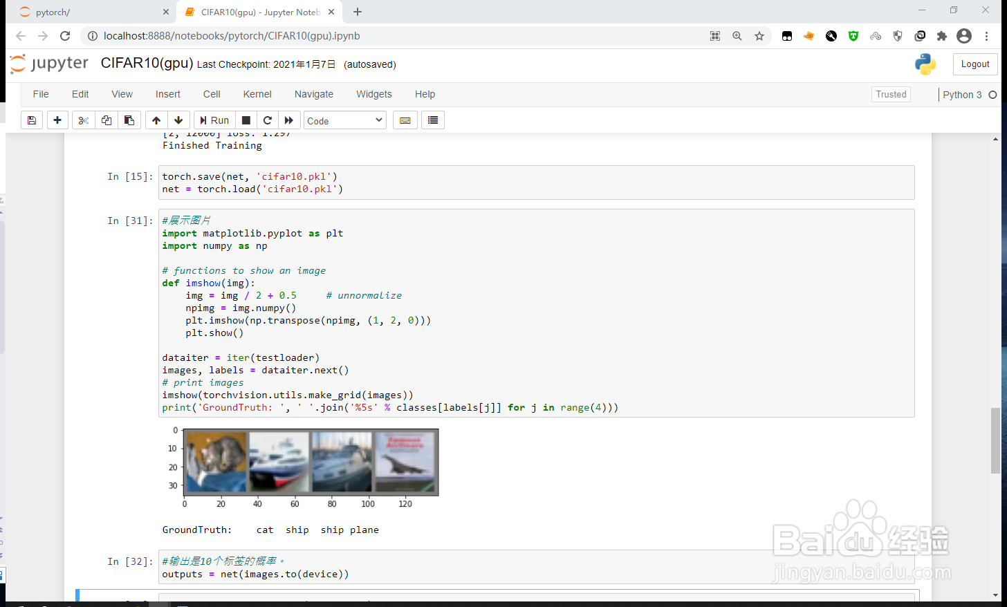The height and width of the screenshot is (607, 1007).
Task: Click the Trusted notebook indicator
Action: tap(891, 95)
